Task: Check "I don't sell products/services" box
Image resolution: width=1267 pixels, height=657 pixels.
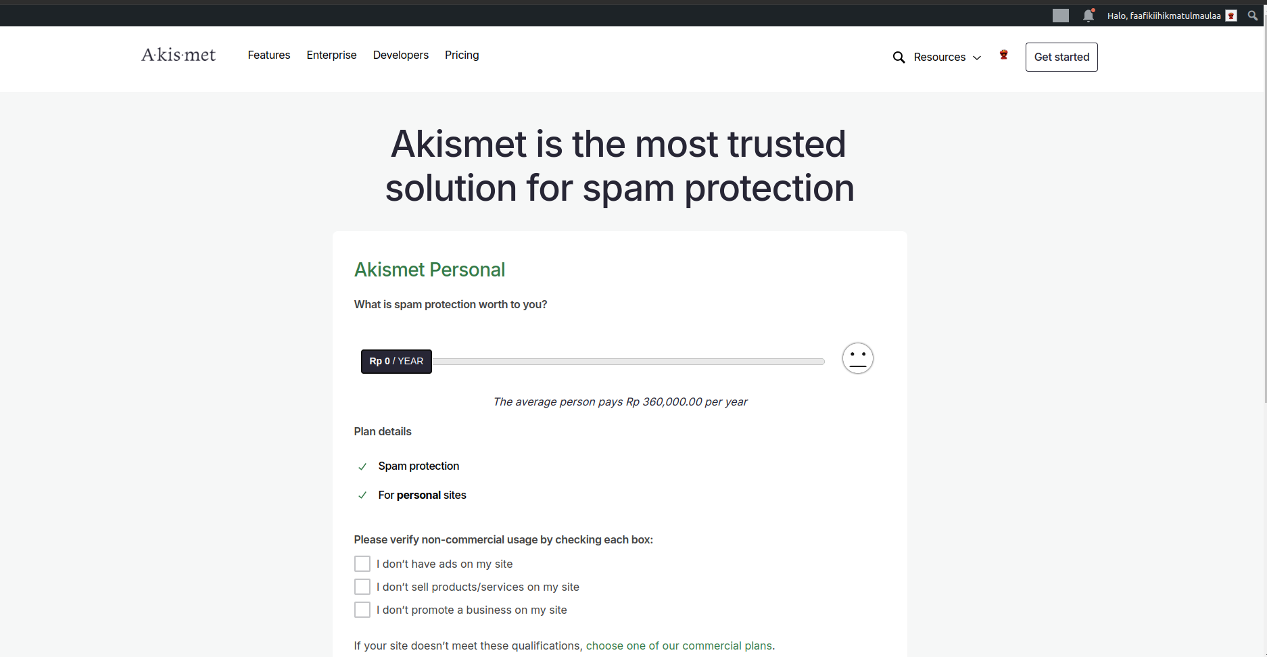Action: [362, 587]
